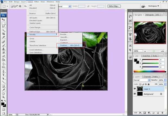This screenshot has width=168, height=116.
Task: Click the Navigator rose thumbnail preview
Action: coord(150,32)
